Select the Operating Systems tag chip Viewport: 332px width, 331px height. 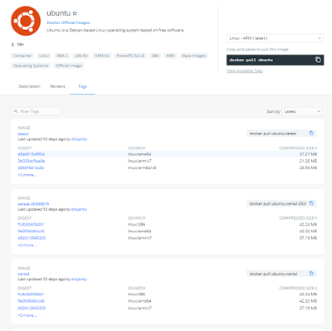click(31, 66)
